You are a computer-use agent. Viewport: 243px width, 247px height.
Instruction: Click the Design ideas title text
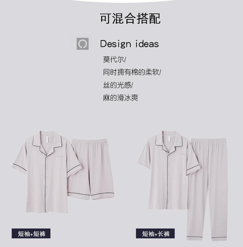(x=129, y=44)
